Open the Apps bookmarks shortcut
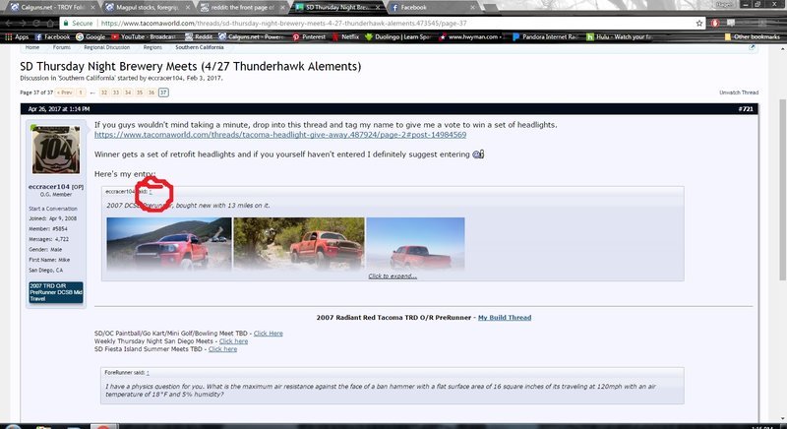The width and height of the screenshot is (787, 429). pos(17,36)
